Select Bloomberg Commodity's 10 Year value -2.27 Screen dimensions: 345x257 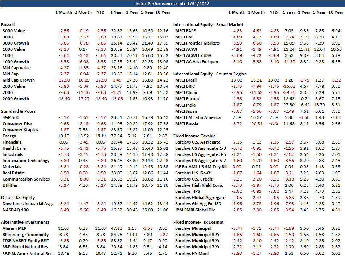pyautogui.click(x=163, y=235)
